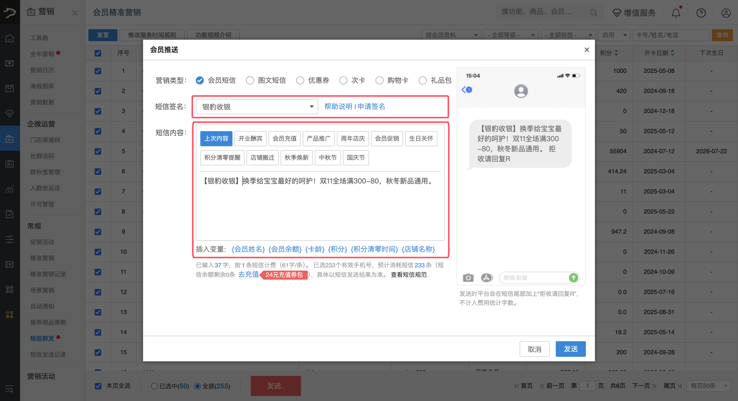Image resolution: width=738 pixels, height=401 pixels.
Task: Click the home icon in left sidebar
Action: tap(10, 38)
